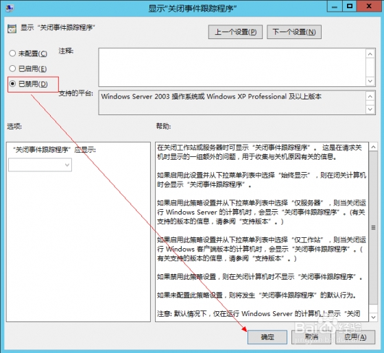Click the up arrow of the help text scrollbar
Image resolution: width=384 pixels, height=353 pixels.
[373, 147]
